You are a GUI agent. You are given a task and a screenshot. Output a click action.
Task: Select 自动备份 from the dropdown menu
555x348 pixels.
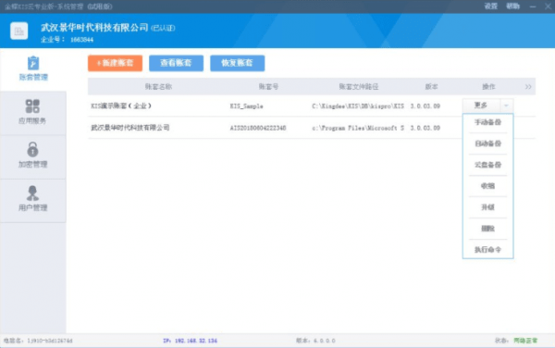[x=487, y=143]
